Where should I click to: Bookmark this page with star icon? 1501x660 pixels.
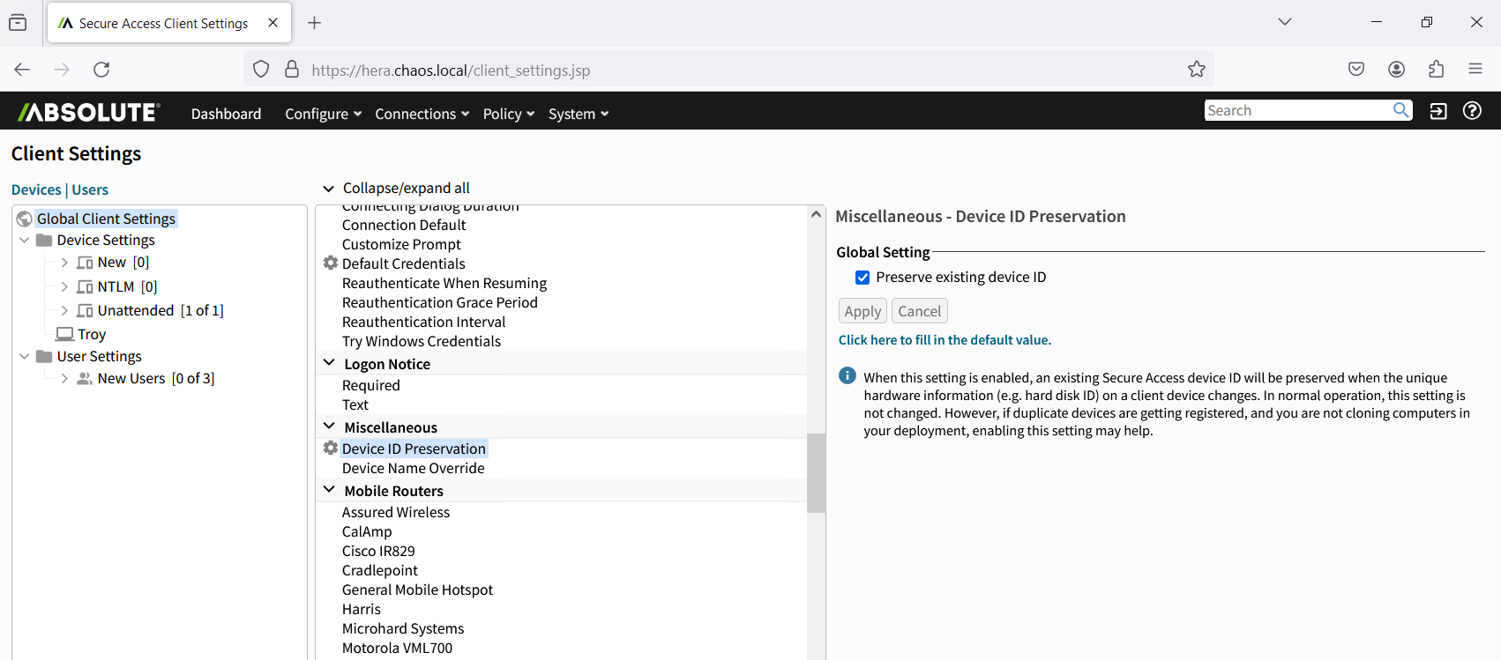point(1197,69)
